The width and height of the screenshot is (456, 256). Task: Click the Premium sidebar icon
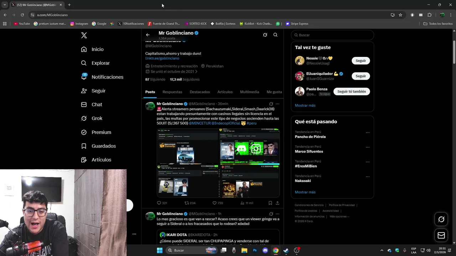tap(84, 132)
